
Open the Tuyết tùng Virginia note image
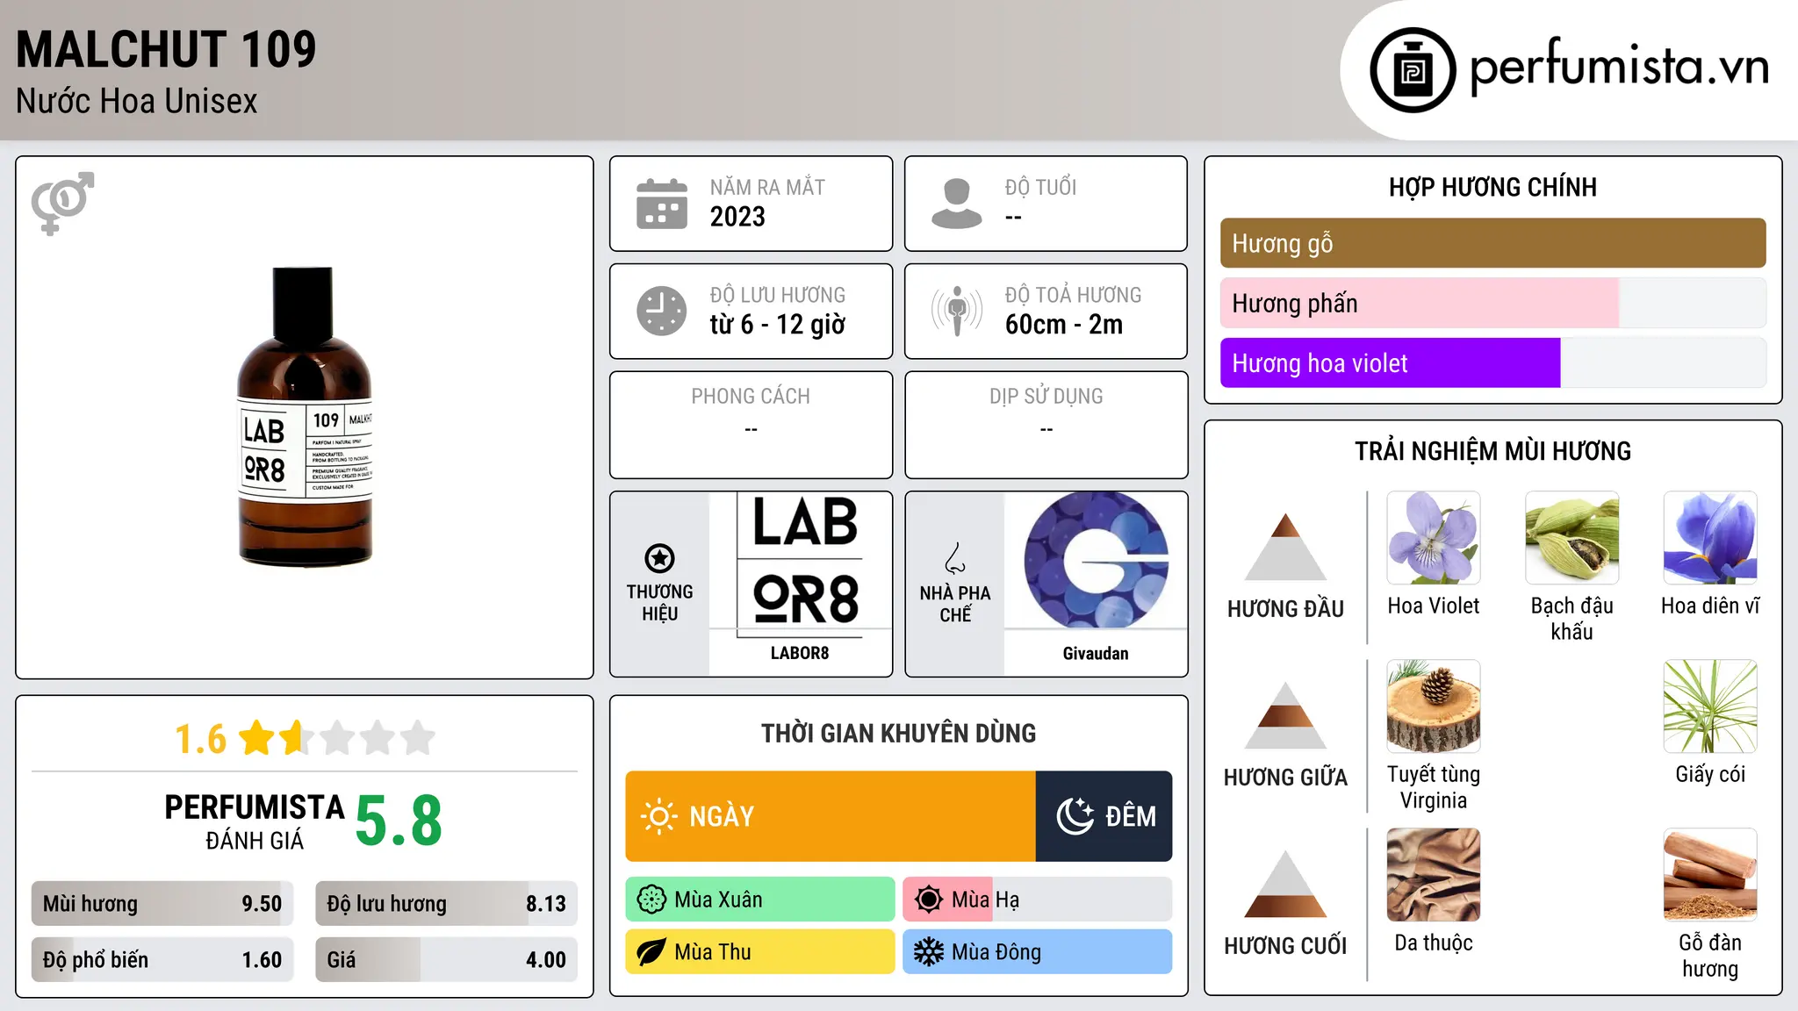click(1434, 706)
